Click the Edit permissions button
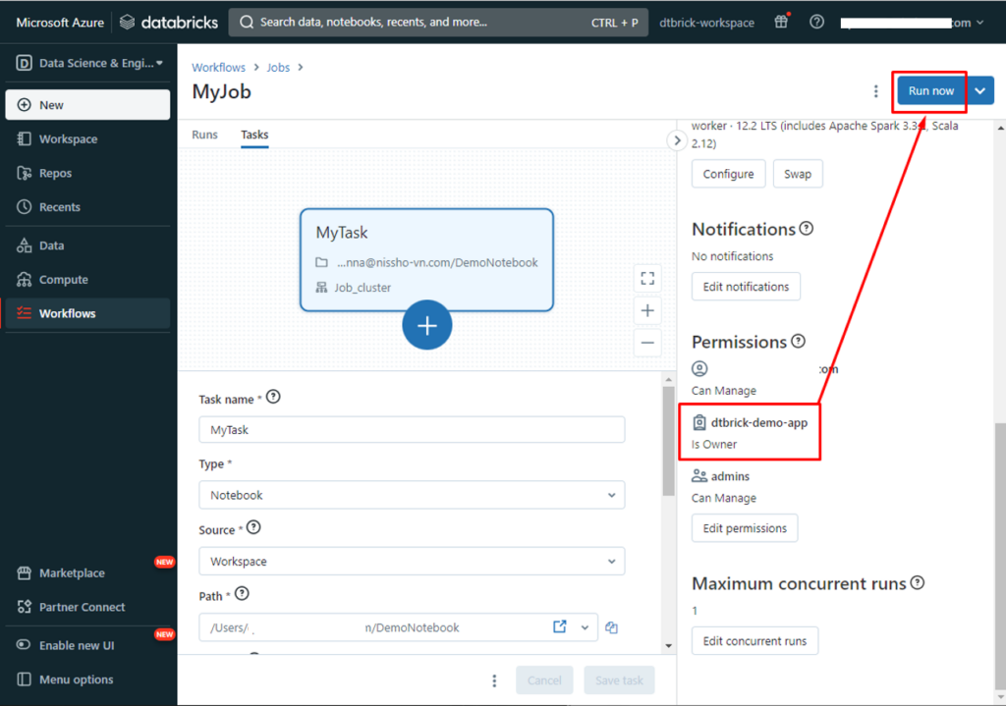Viewport: 1006px width, 706px height. 745,528
